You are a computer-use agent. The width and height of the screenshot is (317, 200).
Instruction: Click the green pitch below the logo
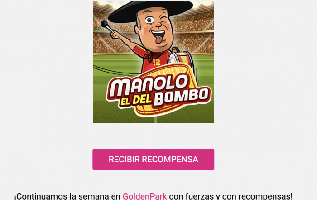coord(154,118)
